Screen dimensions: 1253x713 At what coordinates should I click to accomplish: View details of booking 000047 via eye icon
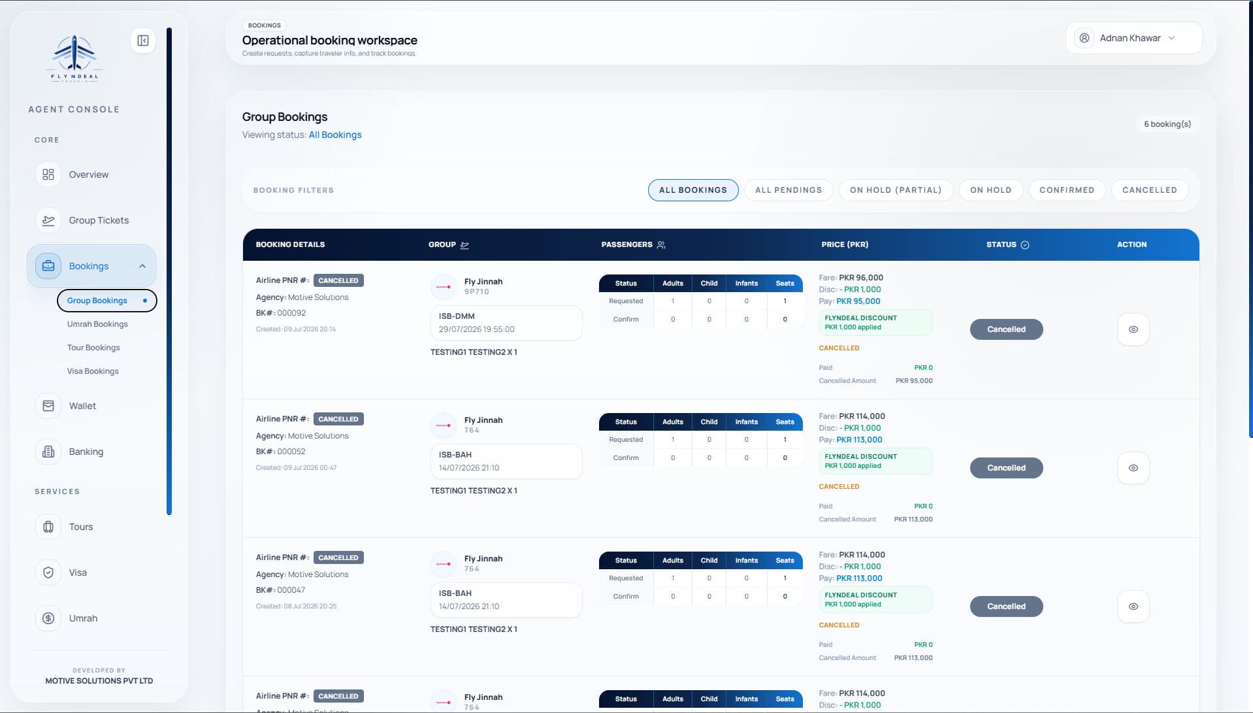click(1133, 606)
